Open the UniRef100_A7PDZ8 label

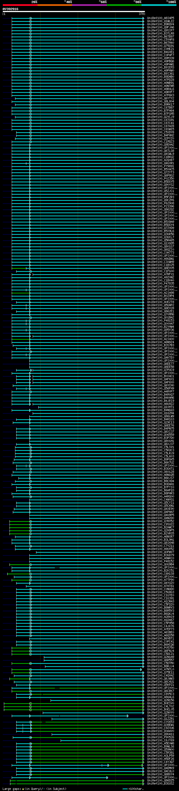tap(161, 80)
